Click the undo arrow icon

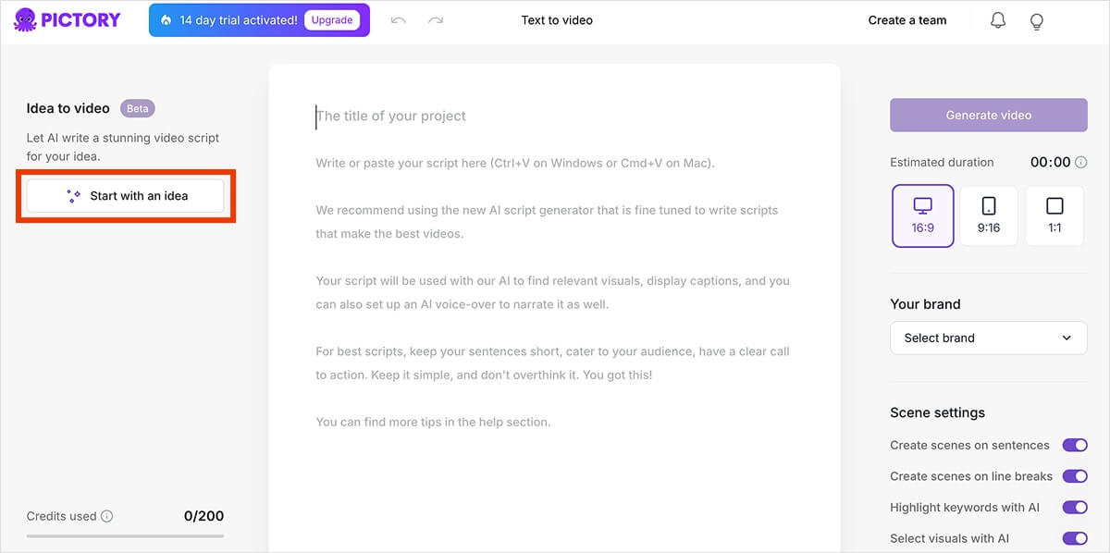[x=399, y=20]
